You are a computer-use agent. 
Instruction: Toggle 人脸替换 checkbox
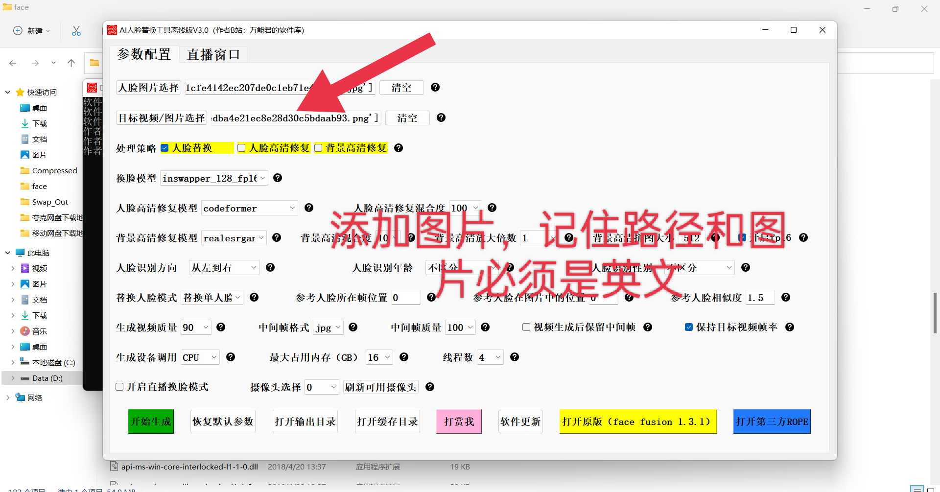[x=165, y=148]
